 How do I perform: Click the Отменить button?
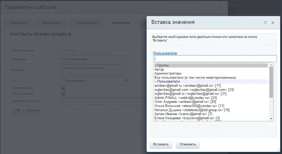(188, 144)
